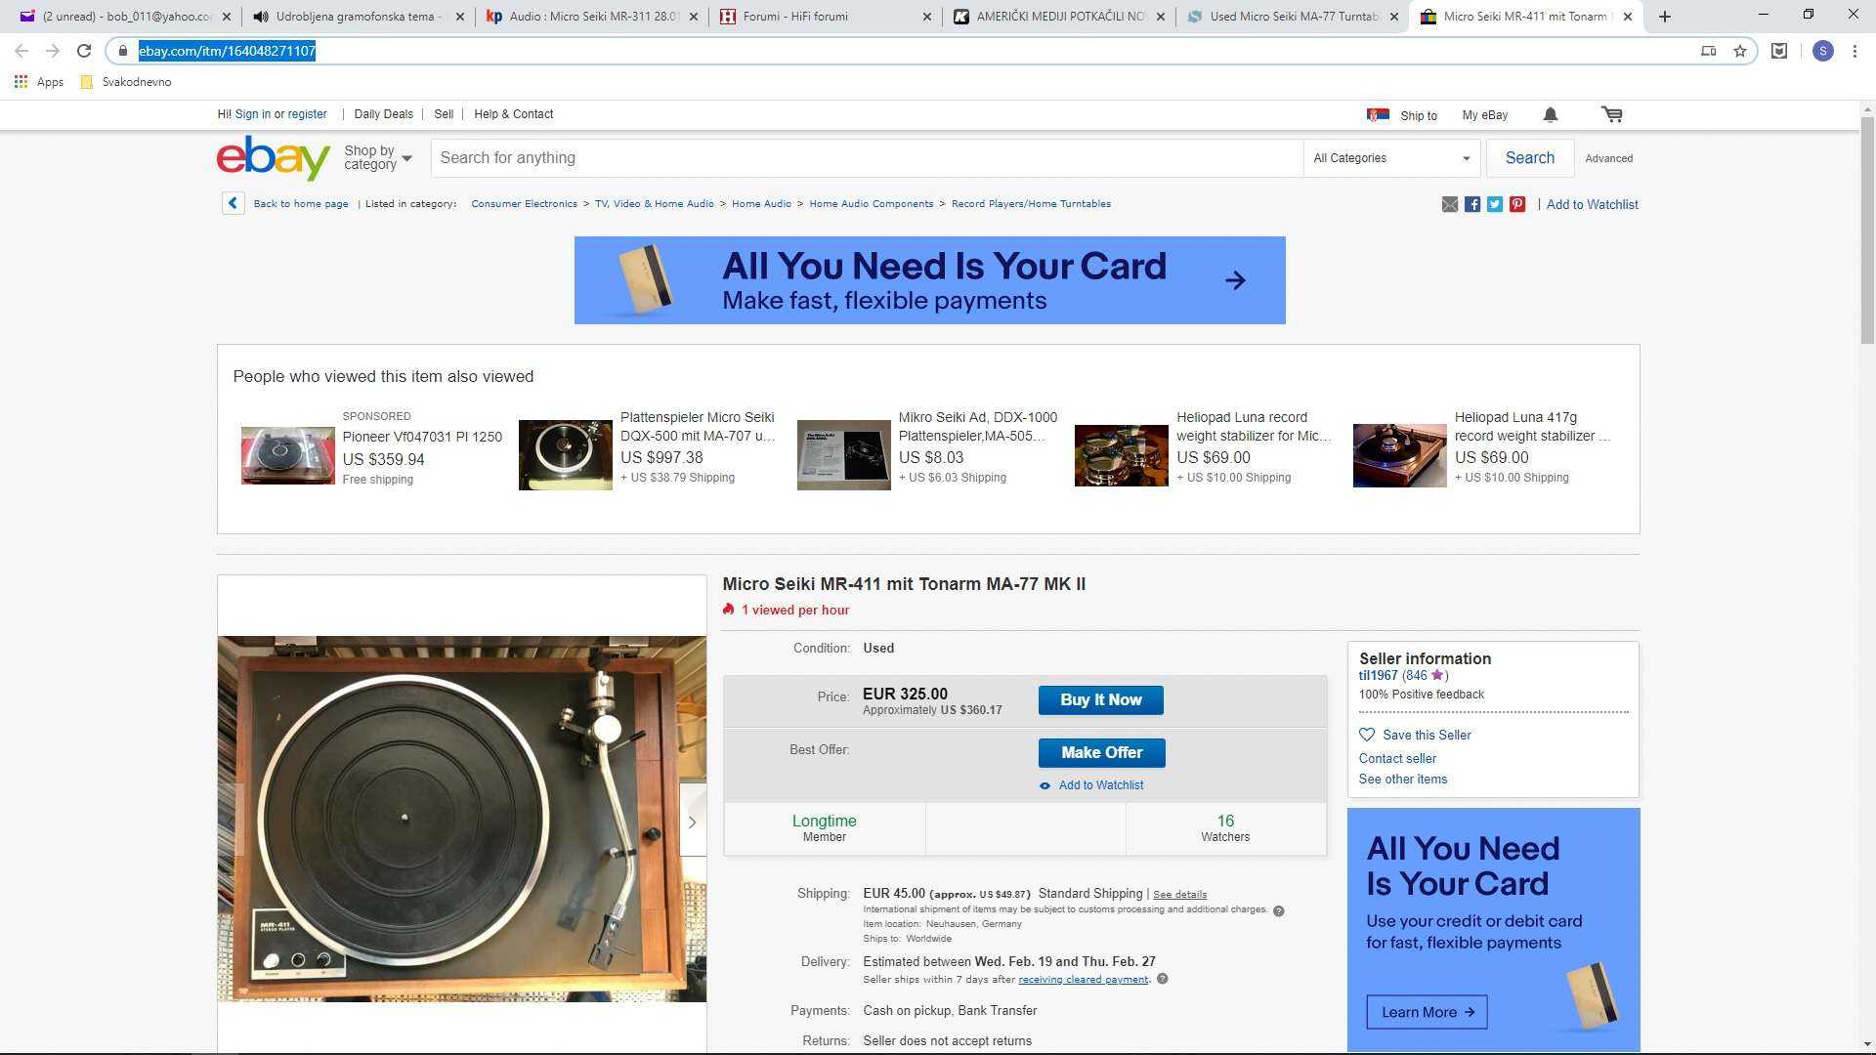Click the main turntable product photo
The width and height of the screenshot is (1876, 1055).
coord(461,819)
